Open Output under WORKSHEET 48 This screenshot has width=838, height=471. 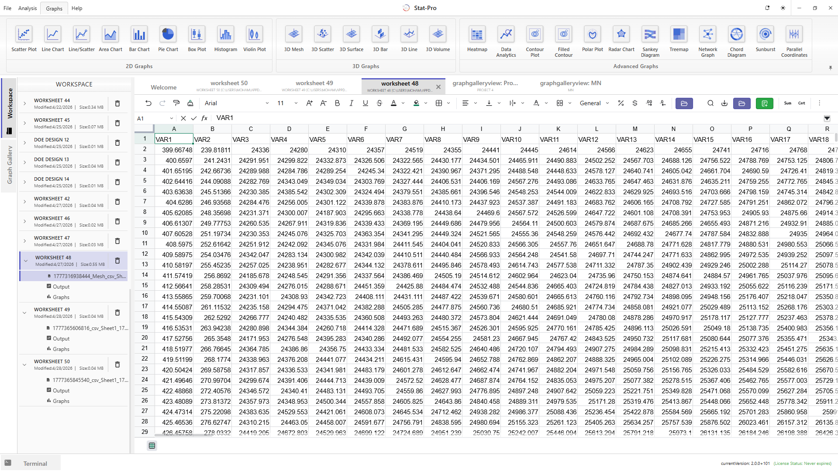coord(61,287)
